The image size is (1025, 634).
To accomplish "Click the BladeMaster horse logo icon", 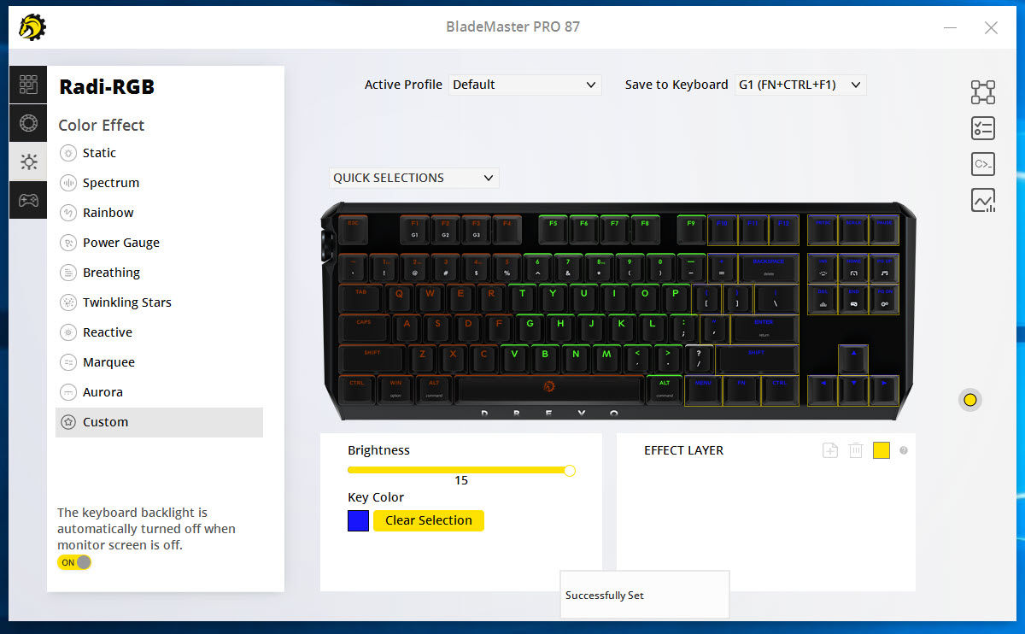I will pyautogui.click(x=32, y=26).
